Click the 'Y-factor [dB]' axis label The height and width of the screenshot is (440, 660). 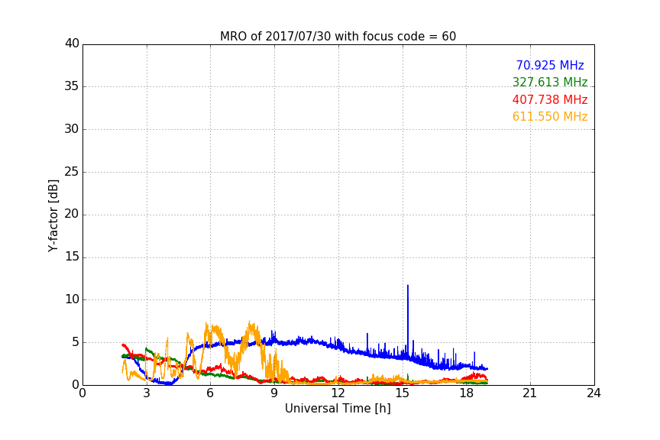(53, 215)
